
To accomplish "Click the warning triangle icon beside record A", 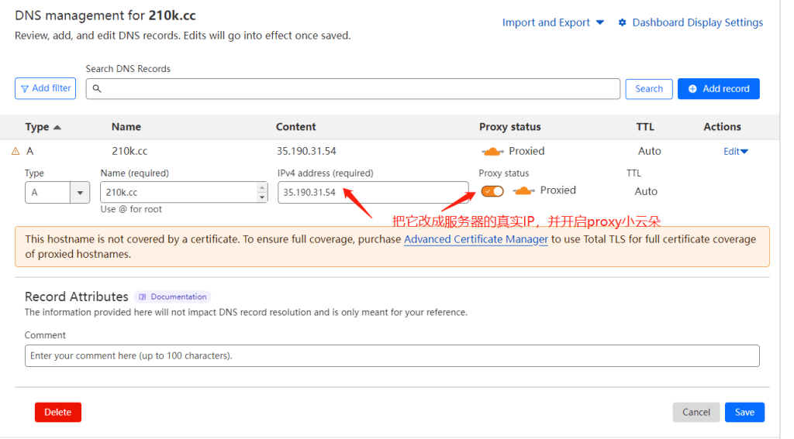I will [16, 152].
